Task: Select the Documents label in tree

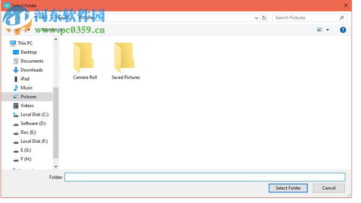Action: coord(32,61)
